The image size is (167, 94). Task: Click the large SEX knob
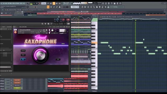coord(40,55)
